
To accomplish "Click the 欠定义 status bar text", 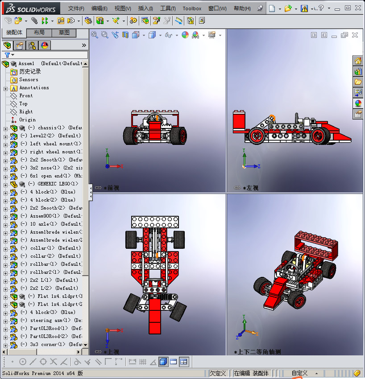I will pos(218,373).
